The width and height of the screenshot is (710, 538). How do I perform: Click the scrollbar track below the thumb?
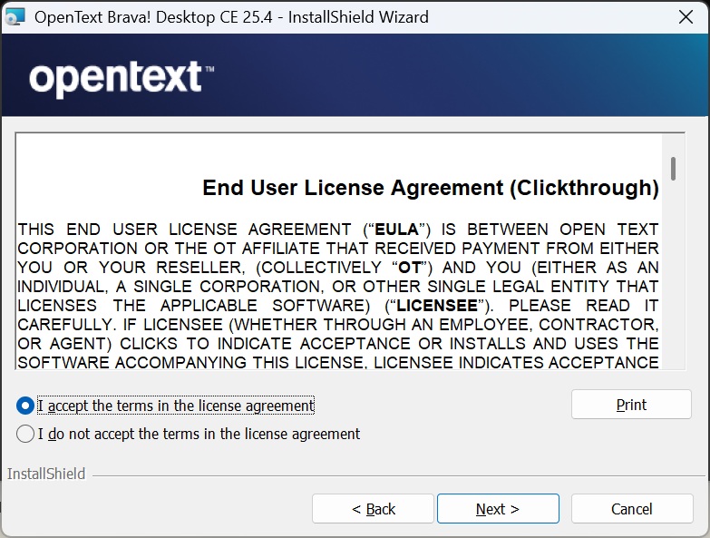point(673,290)
